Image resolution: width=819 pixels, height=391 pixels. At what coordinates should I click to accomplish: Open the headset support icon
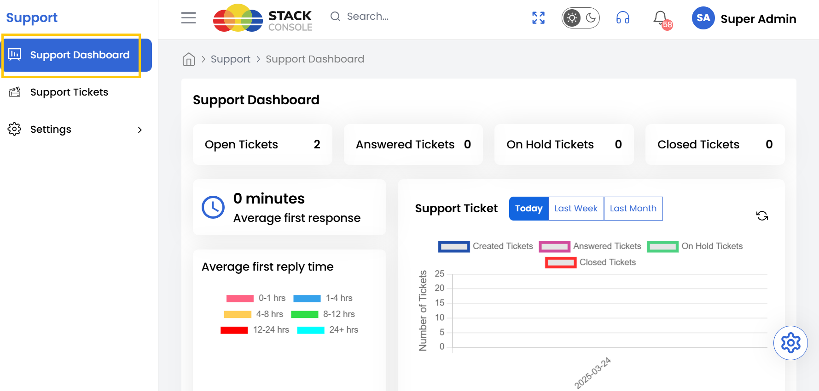(622, 18)
